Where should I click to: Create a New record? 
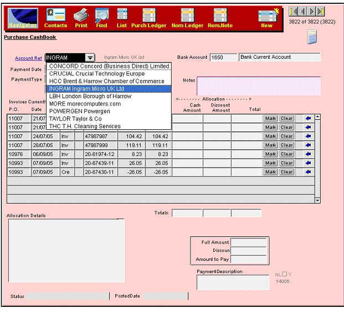pyautogui.click(x=267, y=18)
